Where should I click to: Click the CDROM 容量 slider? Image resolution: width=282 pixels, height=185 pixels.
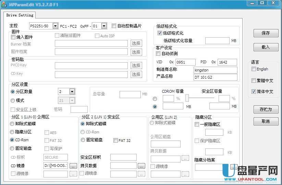(187, 98)
